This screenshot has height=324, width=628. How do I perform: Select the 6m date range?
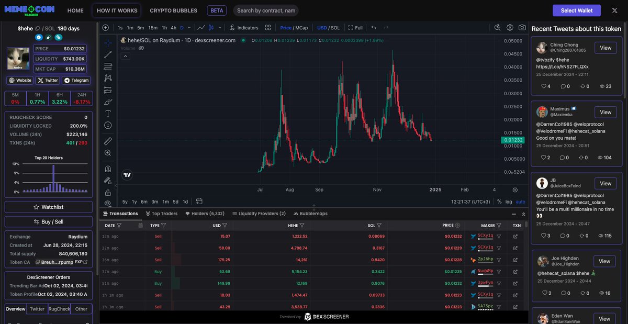(x=144, y=202)
